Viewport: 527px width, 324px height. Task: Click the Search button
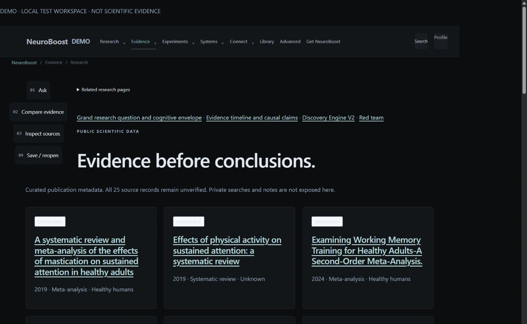coord(421,41)
